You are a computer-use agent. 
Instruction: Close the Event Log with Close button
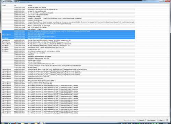coord(161,120)
